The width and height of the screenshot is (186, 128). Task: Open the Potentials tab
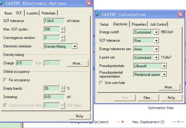coord(48,13)
